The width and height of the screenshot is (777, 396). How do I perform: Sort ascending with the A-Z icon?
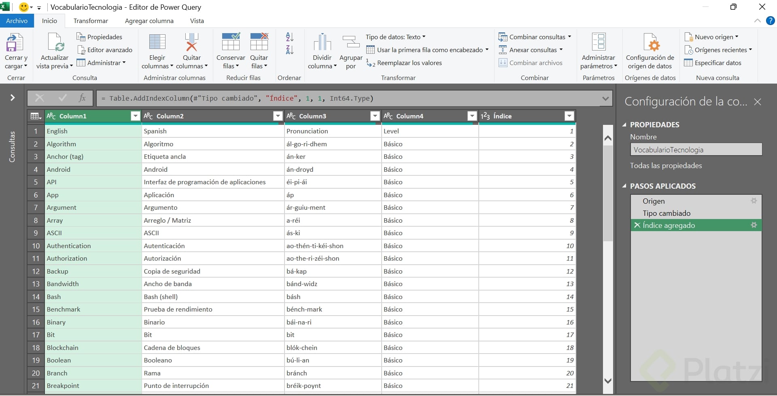[289, 37]
